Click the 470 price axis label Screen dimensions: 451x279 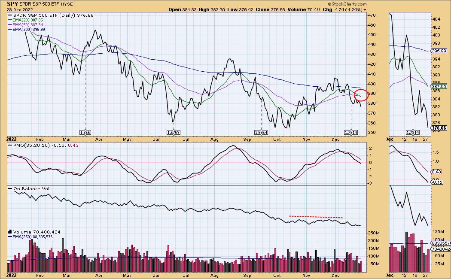pyautogui.click(x=372, y=15)
